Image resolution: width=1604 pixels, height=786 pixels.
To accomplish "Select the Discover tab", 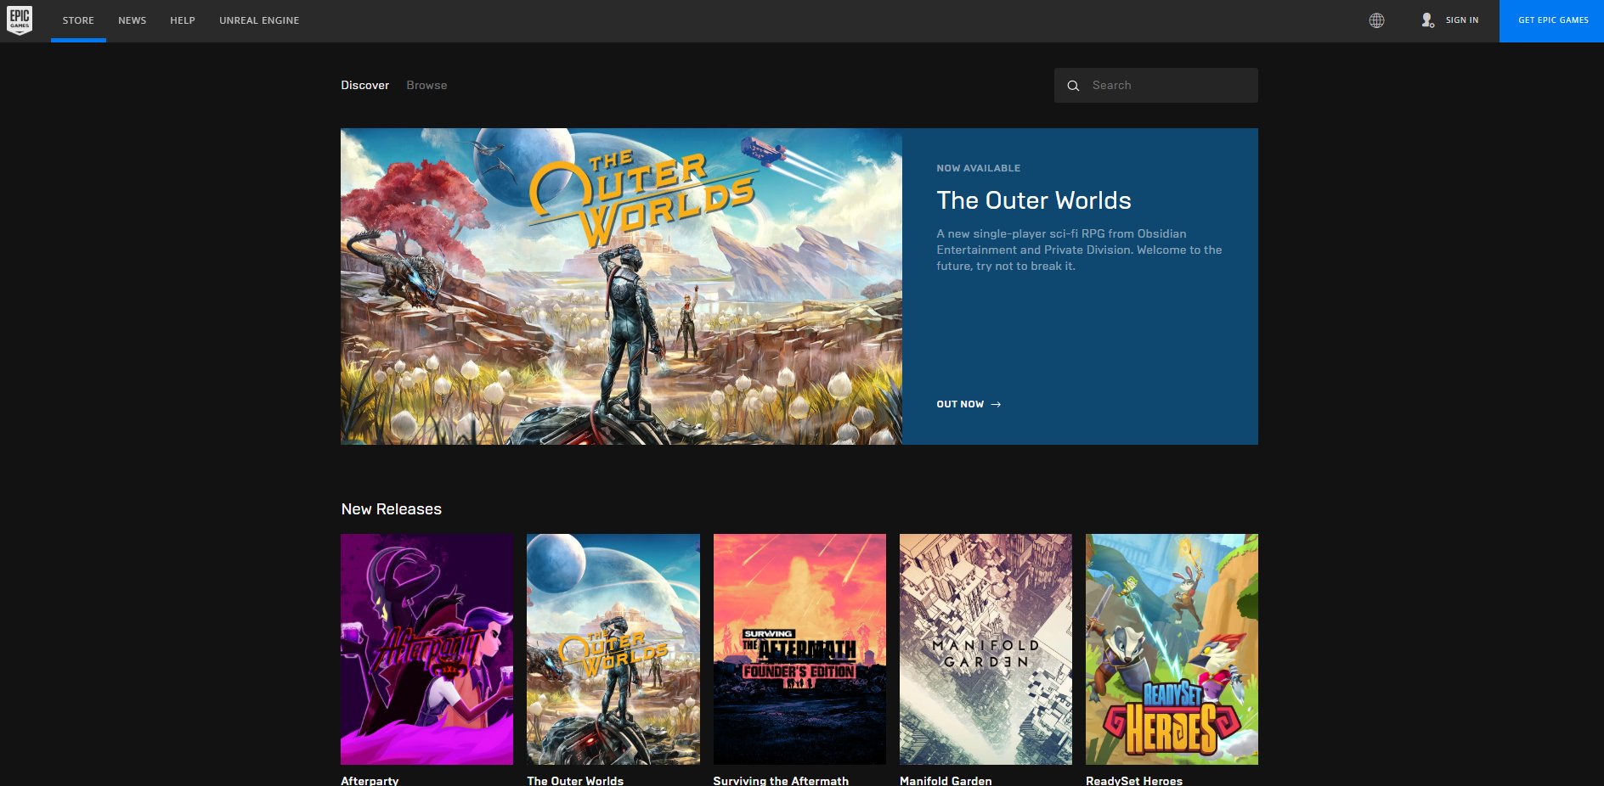I will point(365,85).
